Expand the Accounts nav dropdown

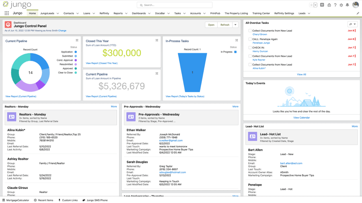pyautogui.click(x=204, y=13)
